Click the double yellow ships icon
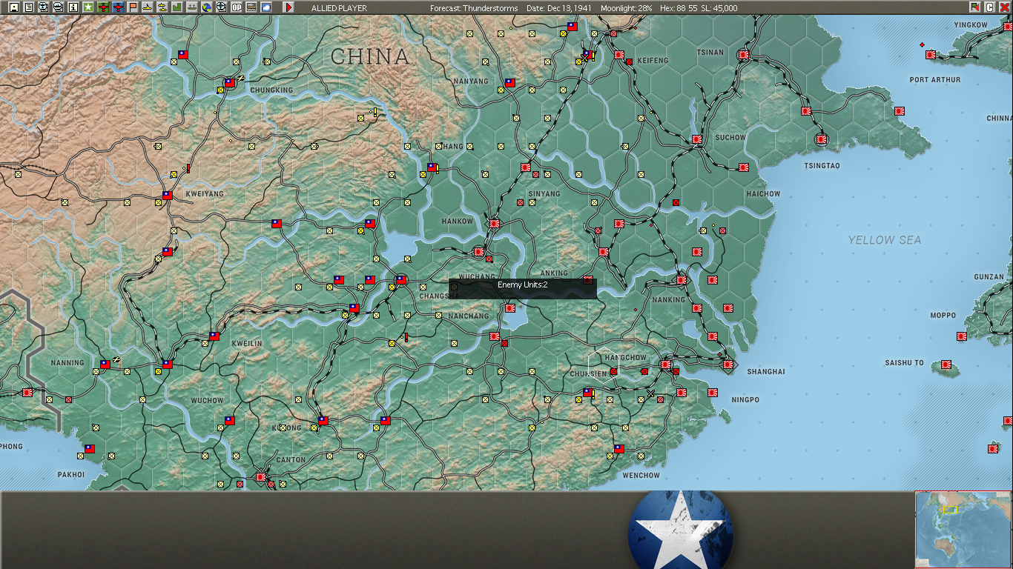Screen dimensions: 1013x569 pyautogui.click(x=162, y=7)
